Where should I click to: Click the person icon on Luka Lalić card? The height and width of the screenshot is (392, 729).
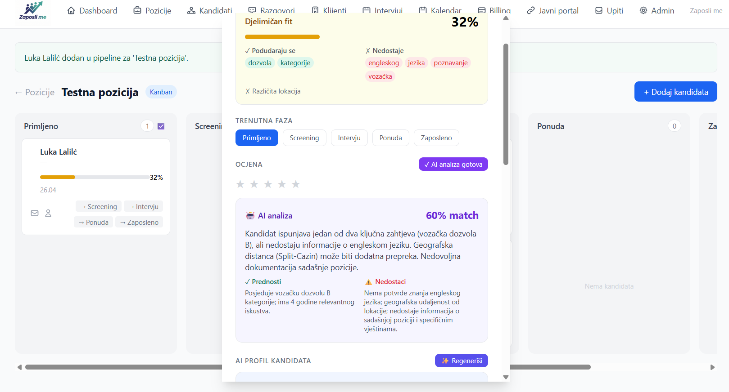pos(48,213)
